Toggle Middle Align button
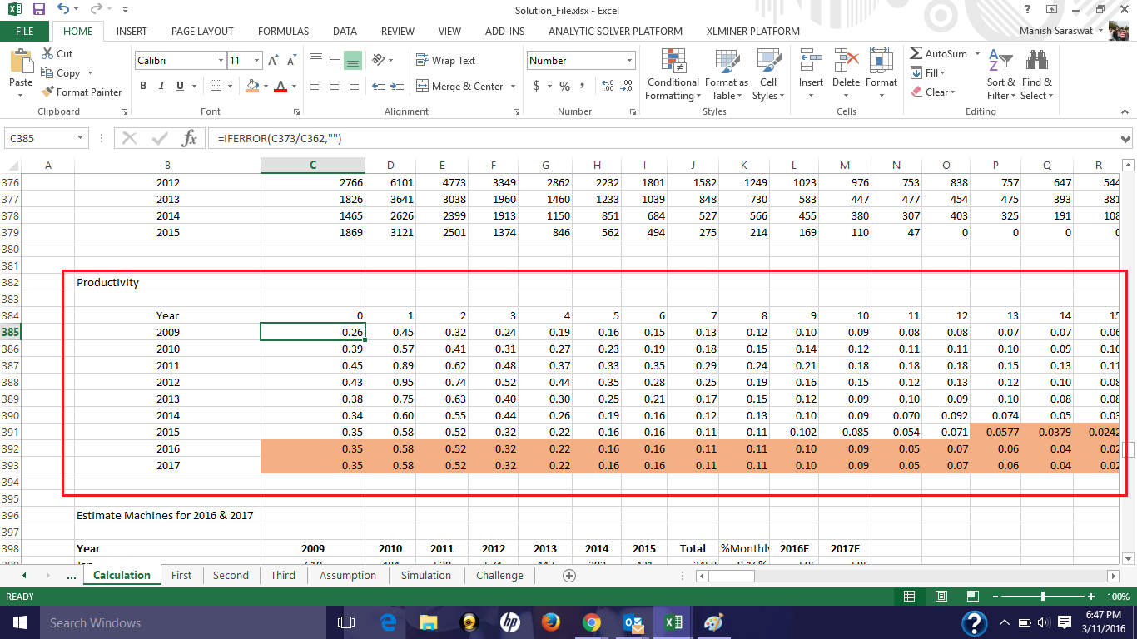The image size is (1137, 639). pos(334,61)
